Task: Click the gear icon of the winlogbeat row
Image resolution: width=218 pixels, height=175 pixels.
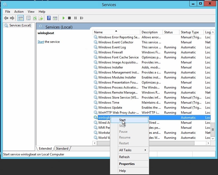Action: point(96,117)
